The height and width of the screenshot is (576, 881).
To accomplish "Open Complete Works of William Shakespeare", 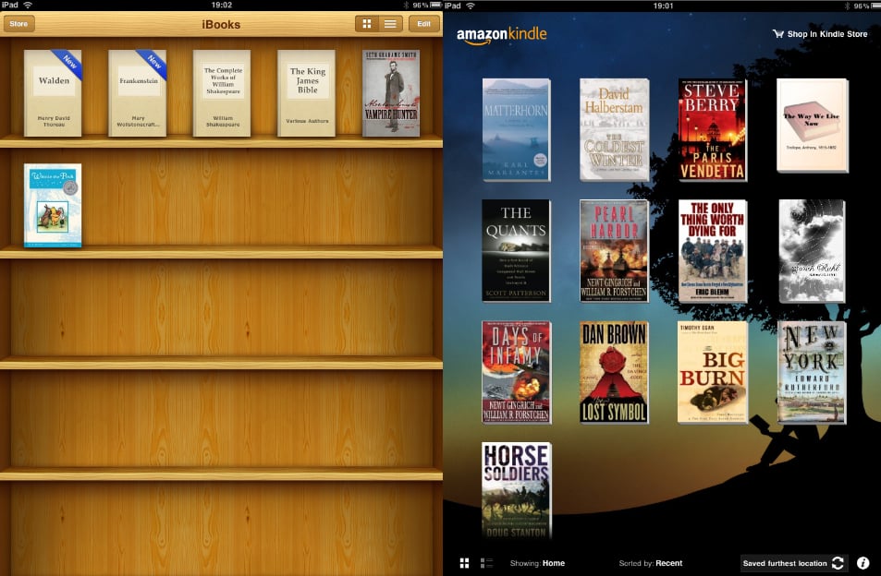I will (222, 93).
